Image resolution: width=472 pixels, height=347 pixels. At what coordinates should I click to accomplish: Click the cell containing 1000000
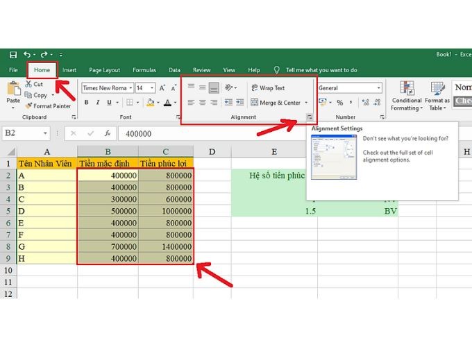click(166, 211)
